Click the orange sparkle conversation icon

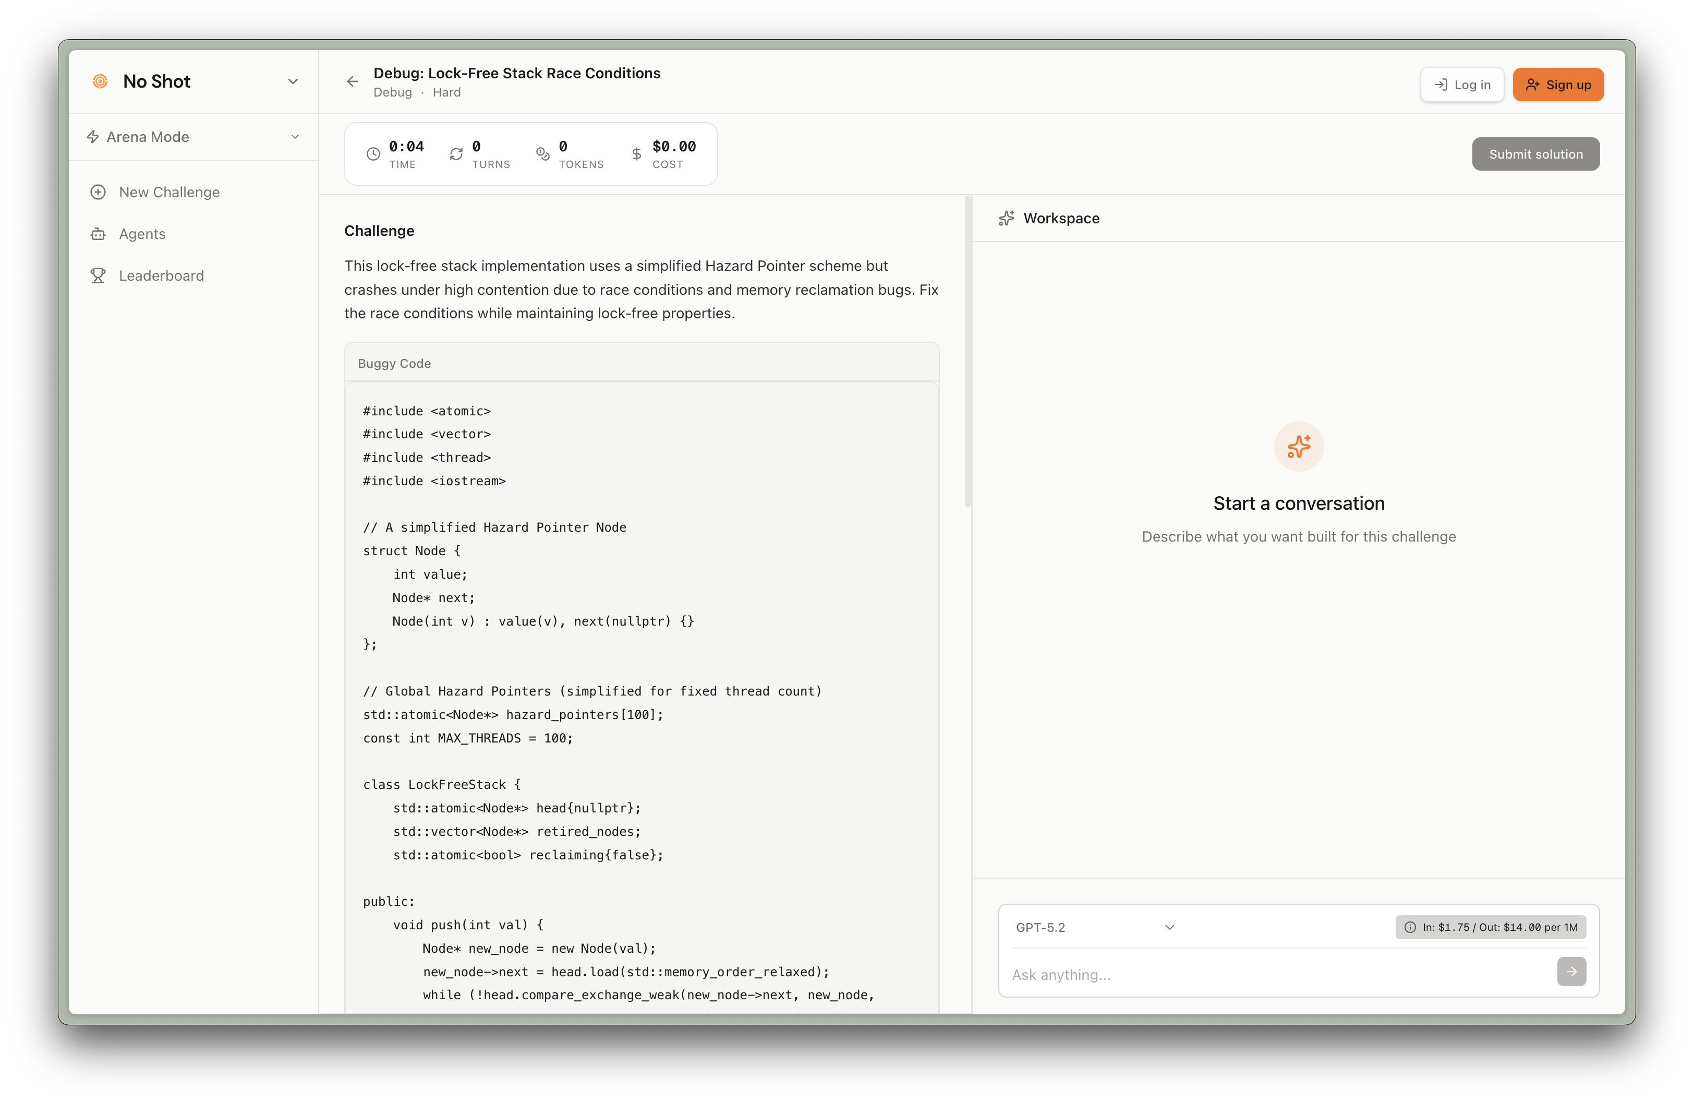(1298, 446)
